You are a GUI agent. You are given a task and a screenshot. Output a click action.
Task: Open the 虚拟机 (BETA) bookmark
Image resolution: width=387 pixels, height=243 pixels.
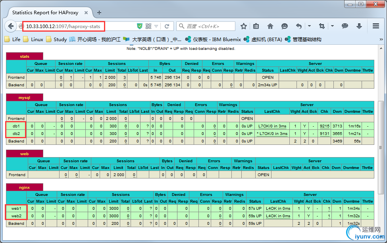pyautogui.click(x=263, y=40)
